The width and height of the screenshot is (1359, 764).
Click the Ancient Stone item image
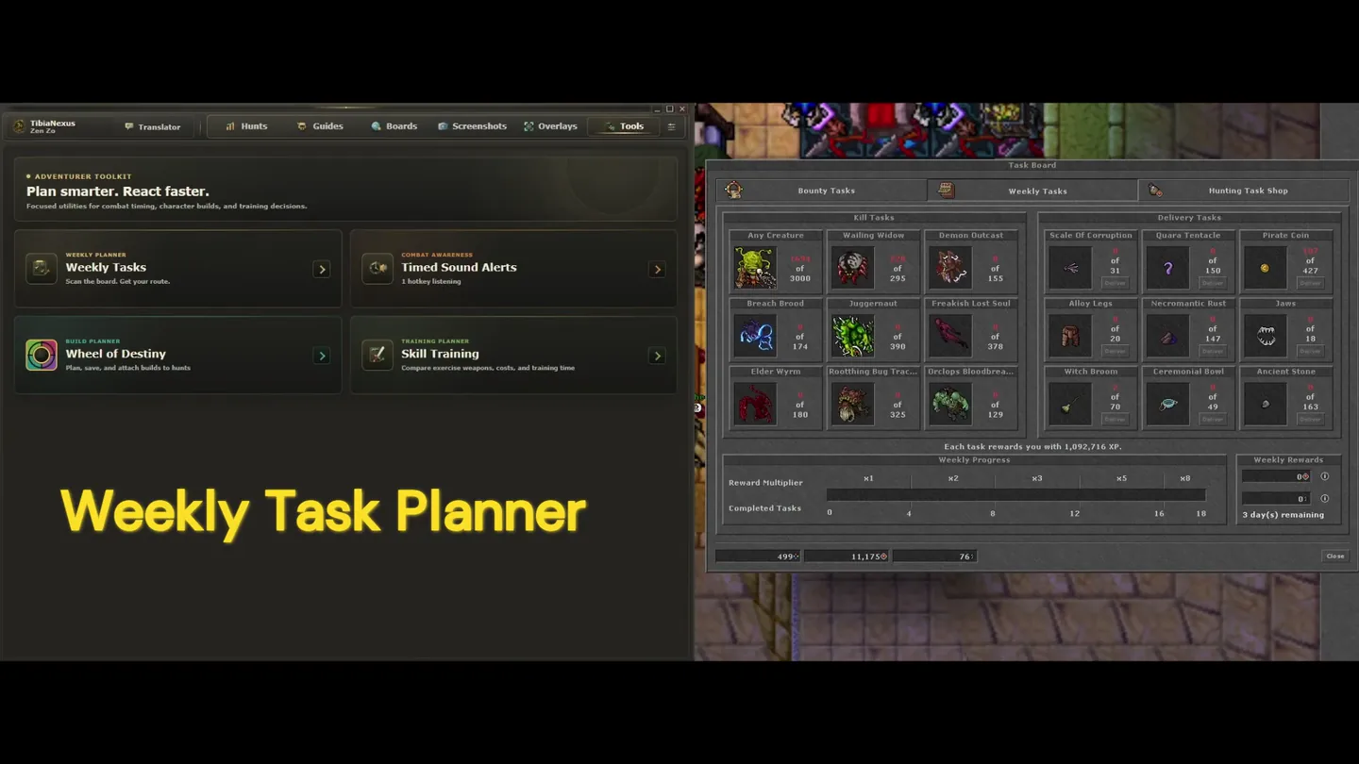pos(1265,404)
